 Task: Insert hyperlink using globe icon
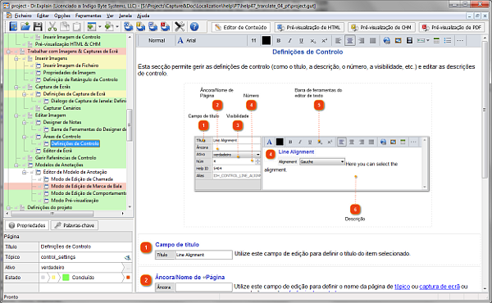[386, 40]
